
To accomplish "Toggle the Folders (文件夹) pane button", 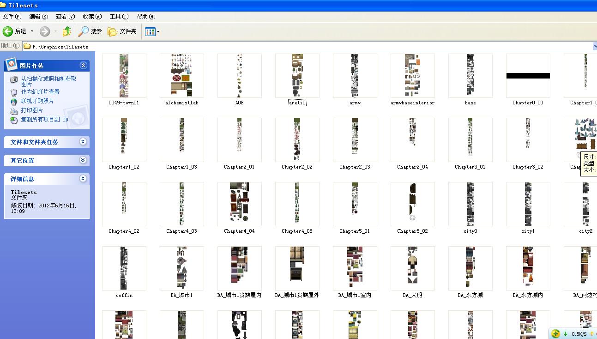I will tap(122, 31).
